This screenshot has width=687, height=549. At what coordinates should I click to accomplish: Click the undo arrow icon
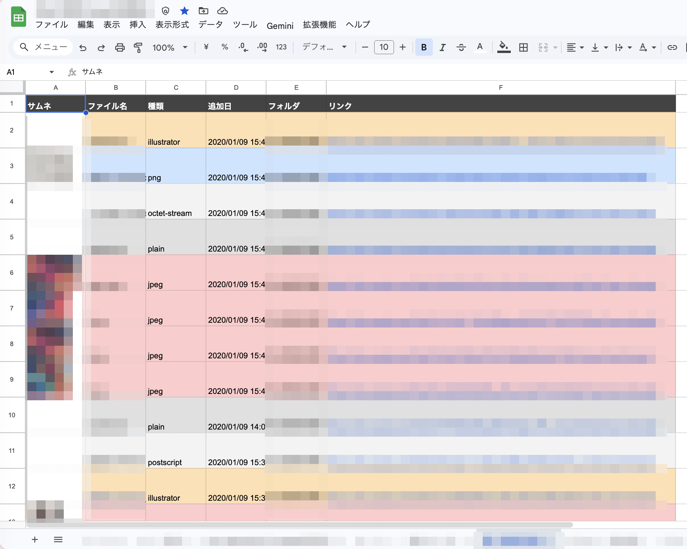(83, 47)
